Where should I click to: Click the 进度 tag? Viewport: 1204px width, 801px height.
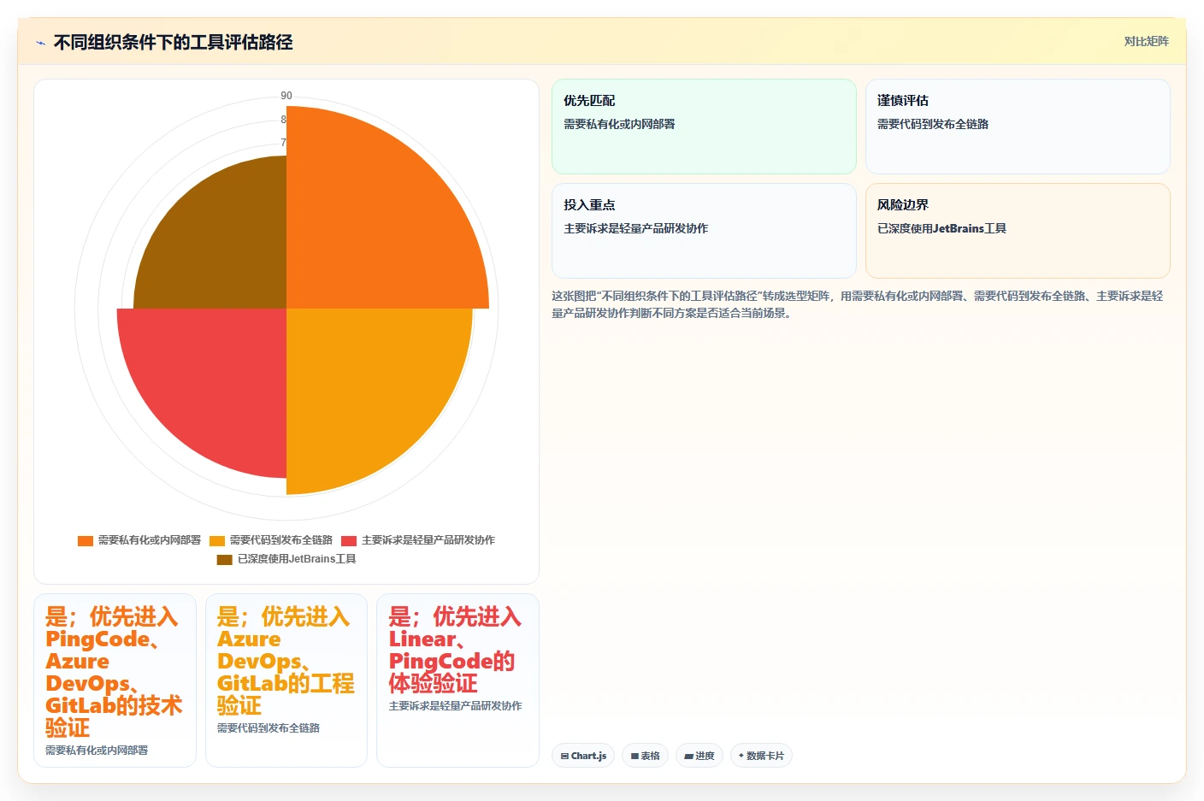pyautogui.click(x=699, y=756)
